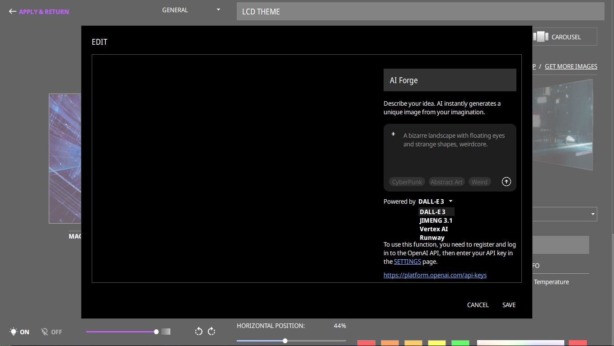This screenshot has width=614, height=346.
Task: Toggle the Abstract Art style tag
Action: [446, 182]
